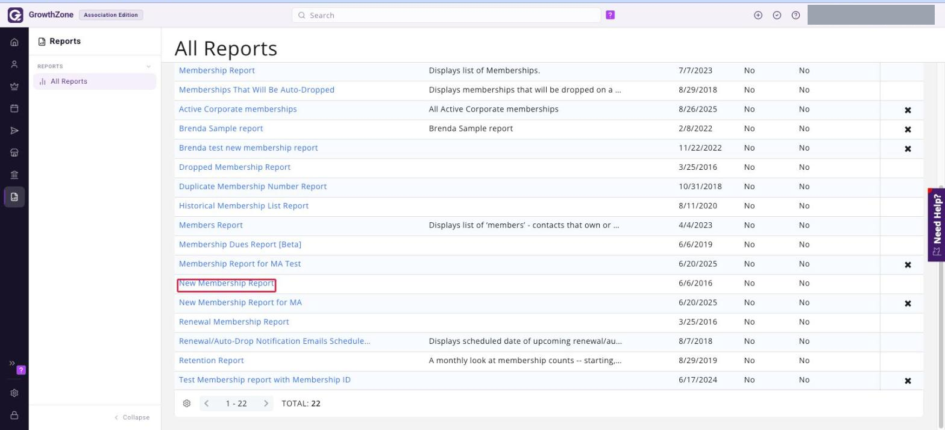
Task: Delete New Membership Report for MA
Action: pyautogui.click(x=908, y=304)
